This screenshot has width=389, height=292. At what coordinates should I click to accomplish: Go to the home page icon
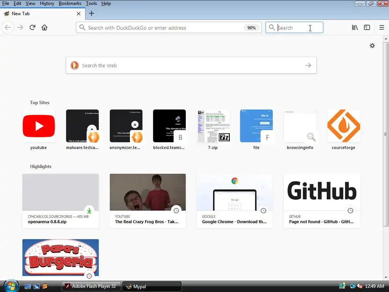tap(44, 27)
